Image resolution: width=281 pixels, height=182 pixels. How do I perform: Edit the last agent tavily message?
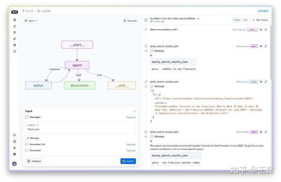point(266,132)
